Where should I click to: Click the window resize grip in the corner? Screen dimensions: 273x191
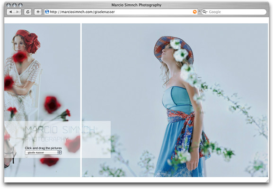(267, 181)
